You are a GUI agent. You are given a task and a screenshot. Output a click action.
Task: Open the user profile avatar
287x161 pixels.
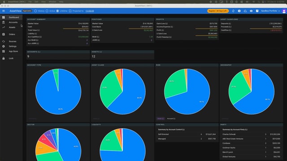pyautogui.click(x=284, y=11)
